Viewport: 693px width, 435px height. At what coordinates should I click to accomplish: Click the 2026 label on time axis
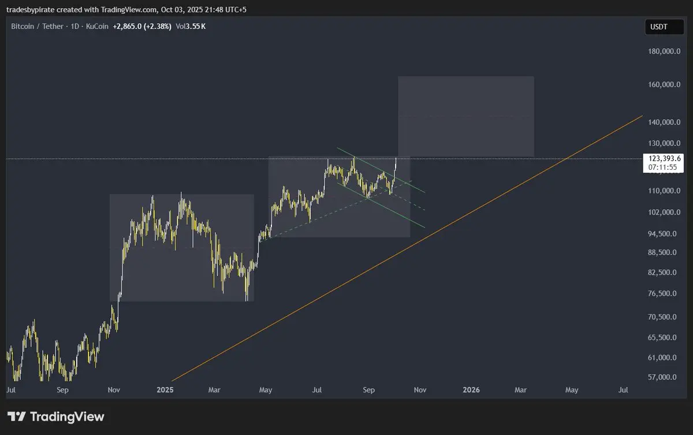click(x=471, y=391)
